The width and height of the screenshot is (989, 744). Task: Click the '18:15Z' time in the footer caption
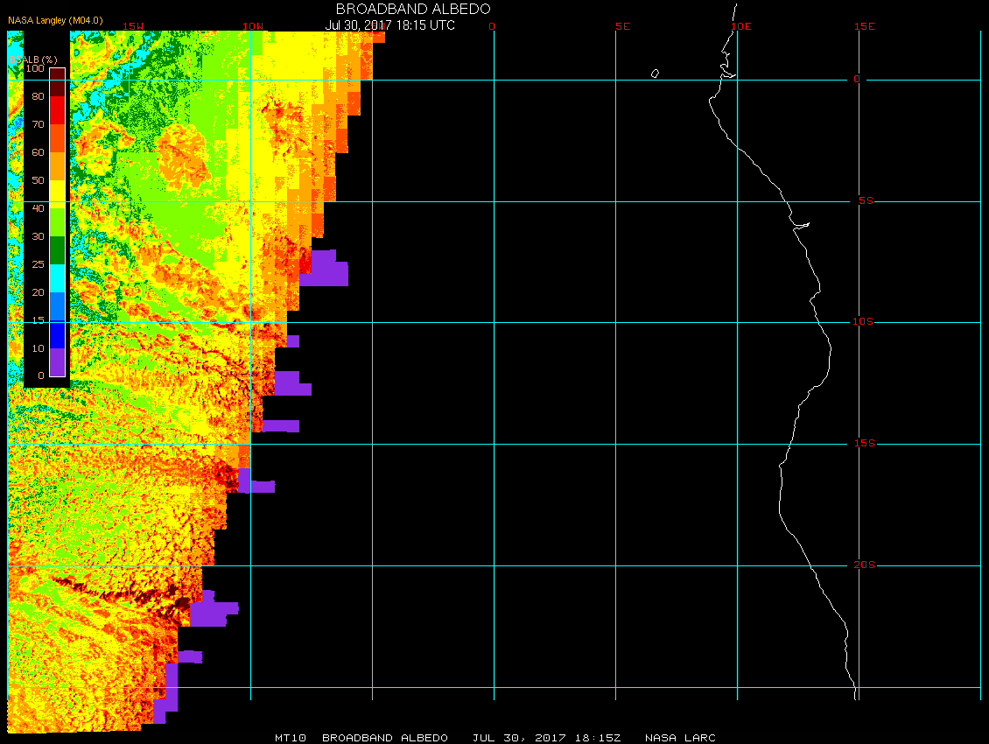coord(597,738)
